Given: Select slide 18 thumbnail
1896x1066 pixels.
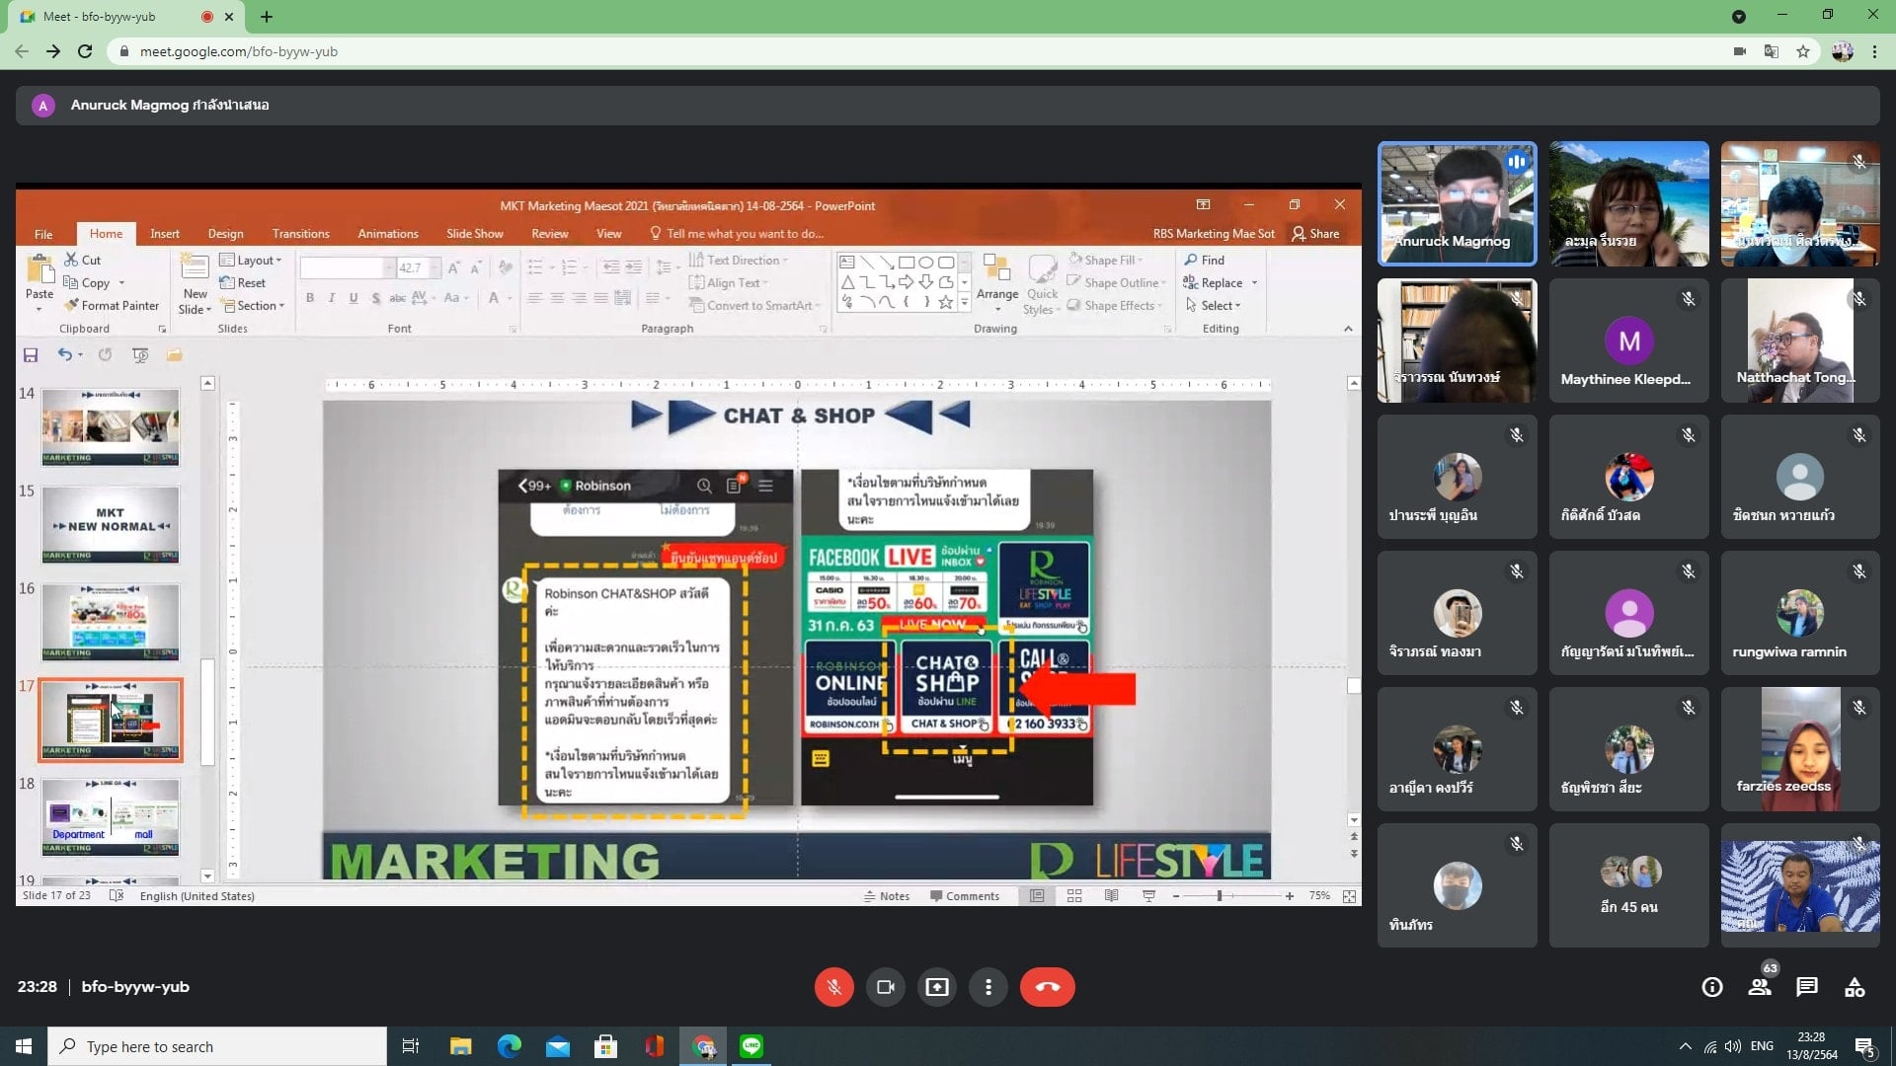Looking at the screenshot, I should click(111, 817).
